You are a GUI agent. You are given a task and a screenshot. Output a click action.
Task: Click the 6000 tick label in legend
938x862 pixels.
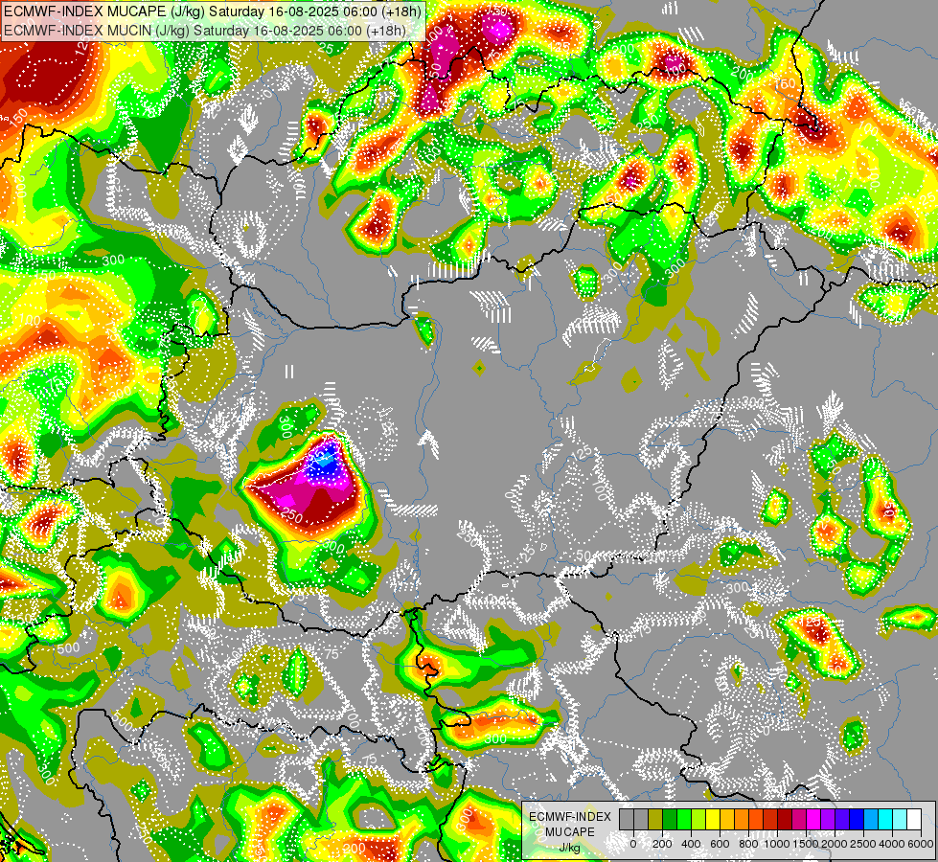(922, 844)
